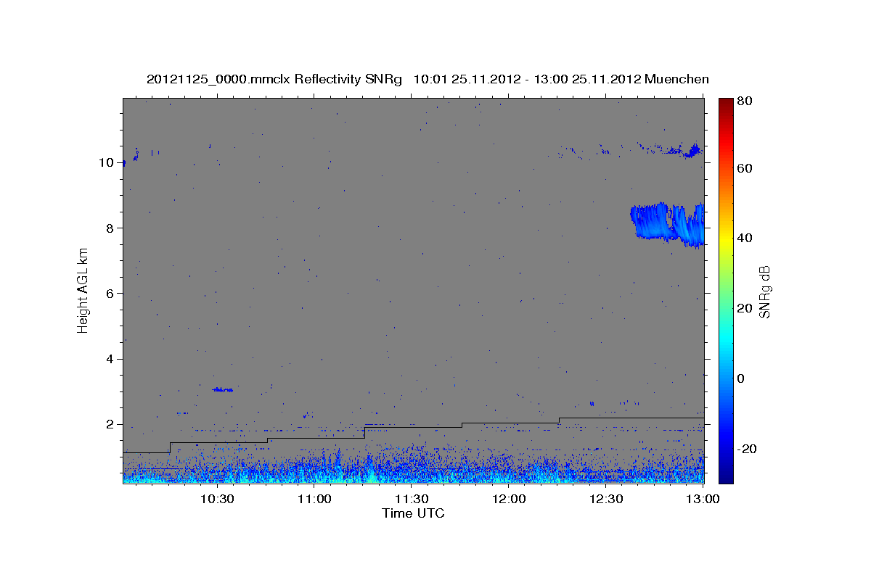Click the height tick label 10
This screenshot has width=871, height=580.
point(107,162)
